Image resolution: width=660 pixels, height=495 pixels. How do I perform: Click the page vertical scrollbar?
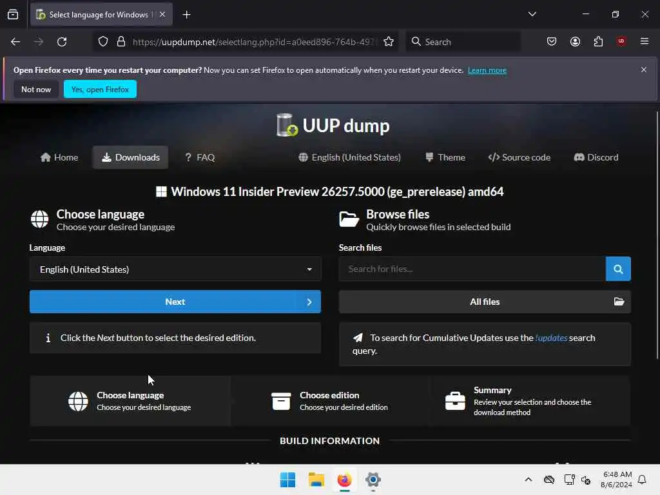tap(657, 236)
